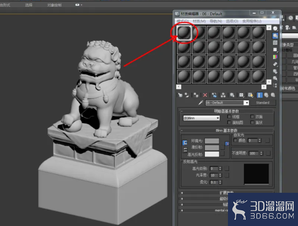Click the Standard material type button
Viewport: 298px width, 226px height.
tap(263, 102)
